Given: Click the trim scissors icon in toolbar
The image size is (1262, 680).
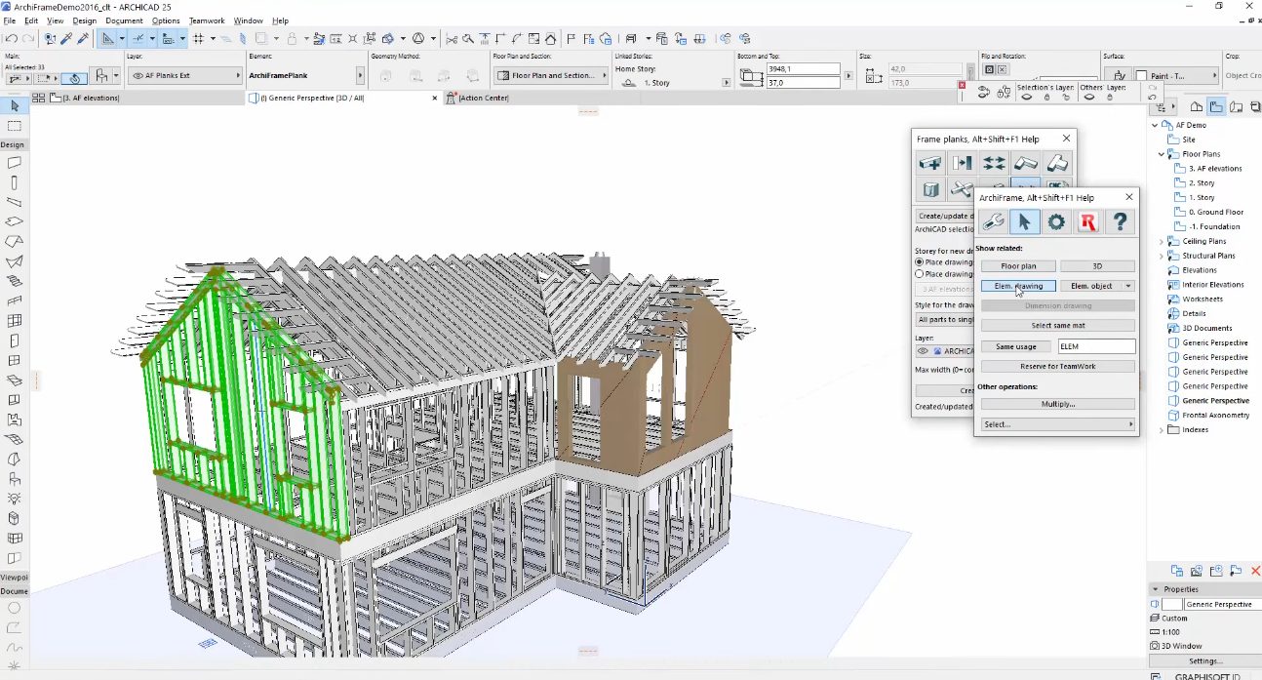Looking at the screenshot, I should (x=452, y=39).
